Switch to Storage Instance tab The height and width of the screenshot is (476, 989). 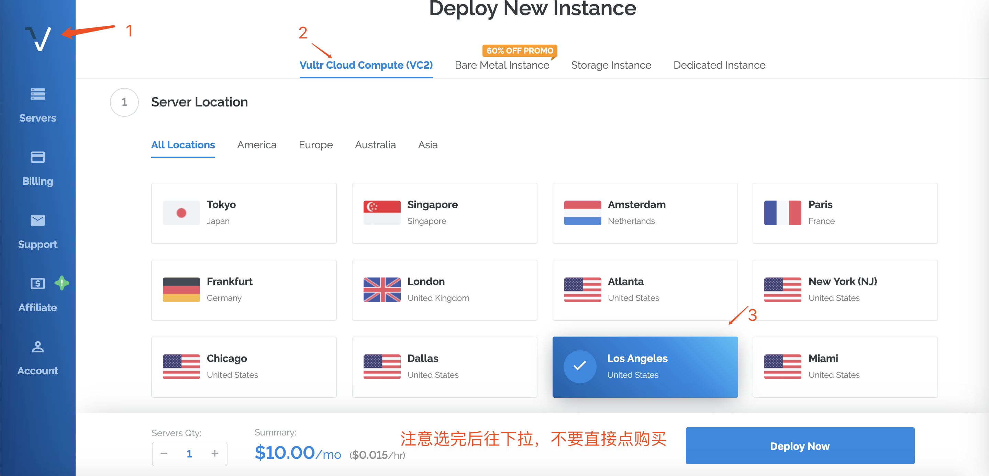click(611, 65)
